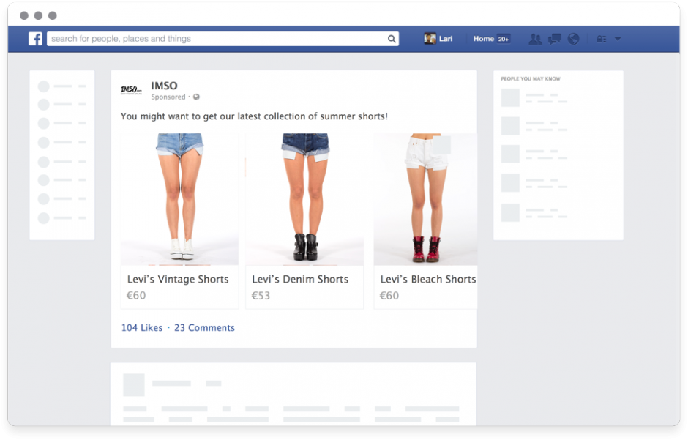Click the 20+ notification badge beside Home

503,38
